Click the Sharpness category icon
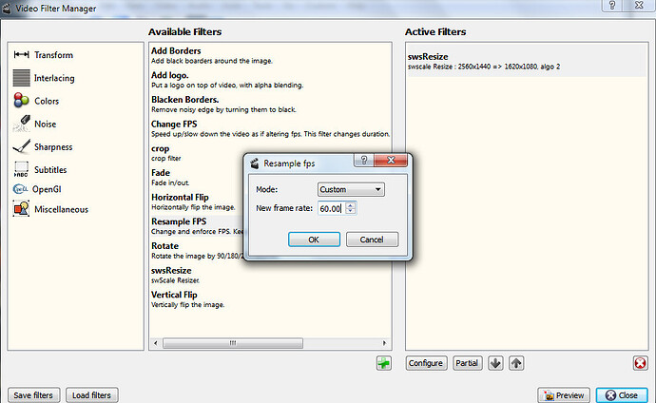The image size is (656, 403). [x=21, y=146]
